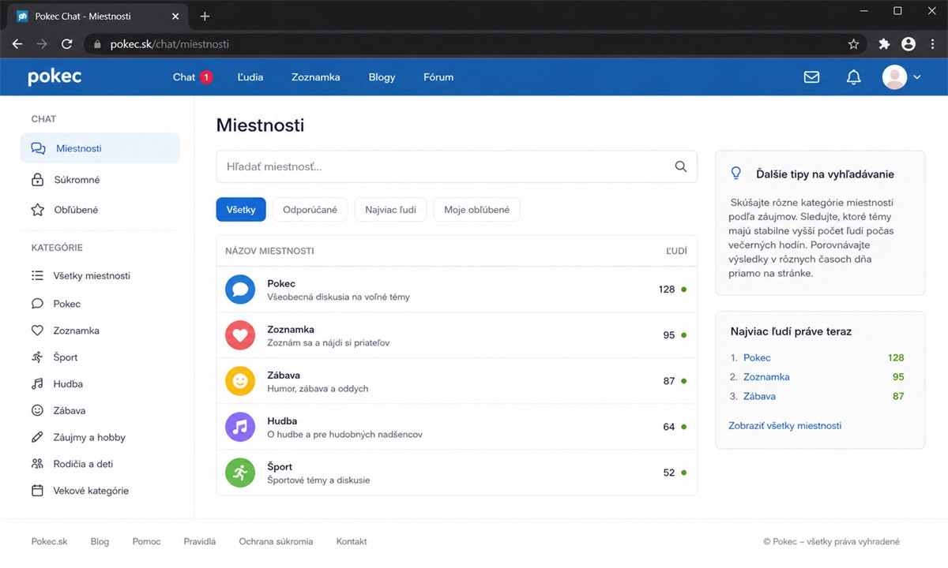The width and height of the screenshot is (948, 568).
Task: Click the Pokec room chat bubble icon
Action: 240,290
